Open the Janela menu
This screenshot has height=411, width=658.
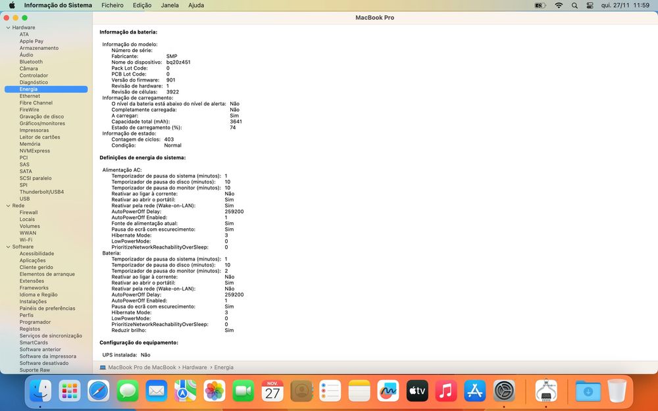coord(170,5)
